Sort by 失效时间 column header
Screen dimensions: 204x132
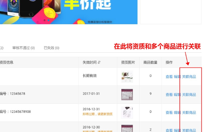point(91,62)
